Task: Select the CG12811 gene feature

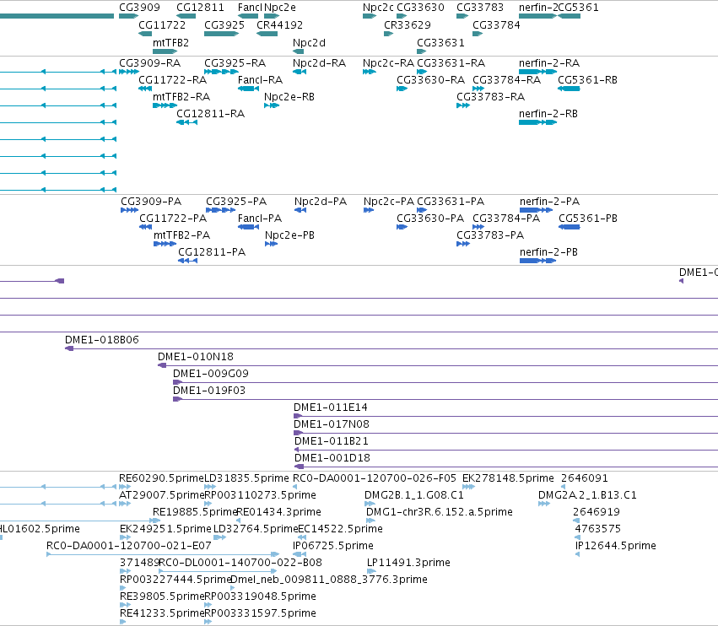Action: 186,16
